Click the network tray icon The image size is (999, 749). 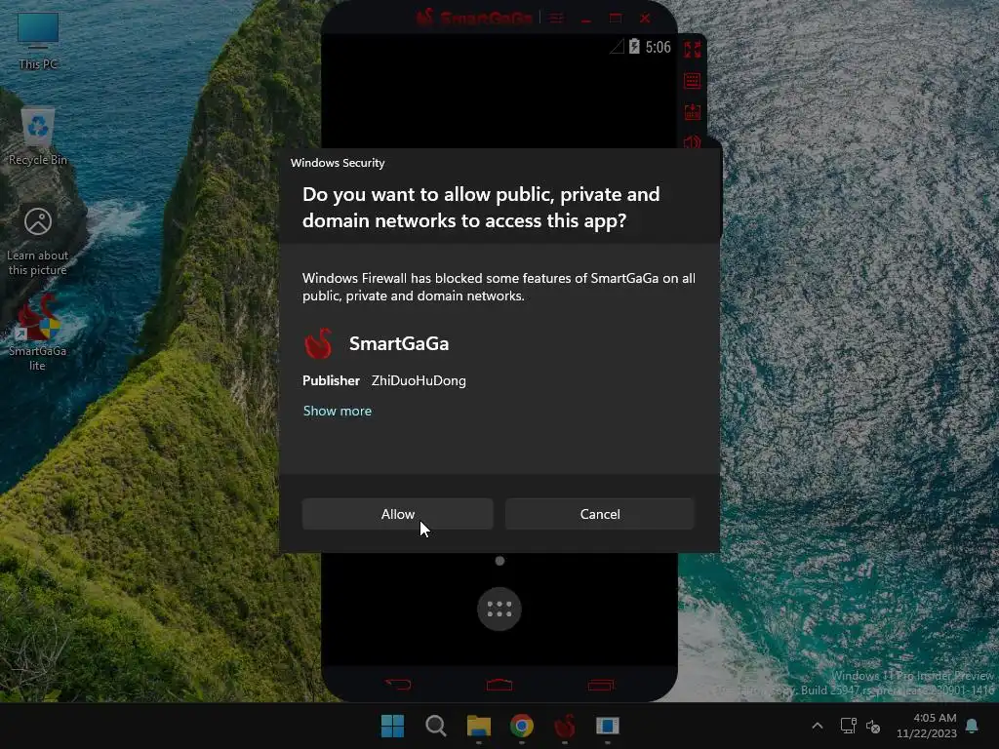coord(848,726)
